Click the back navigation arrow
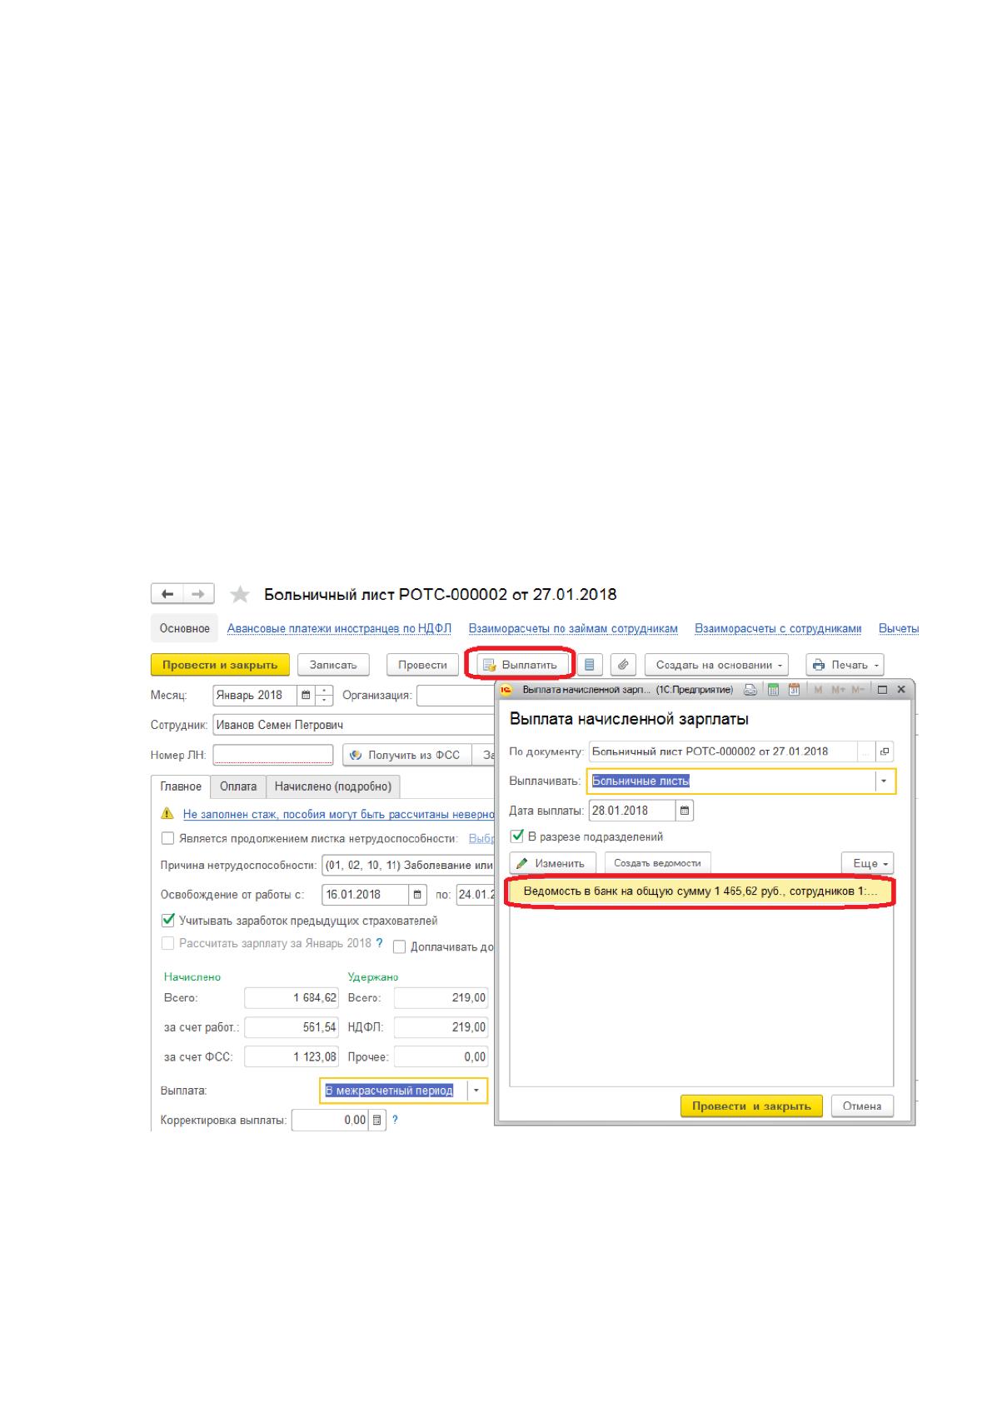The image size is (992, 1403). (x=167, y=594)
